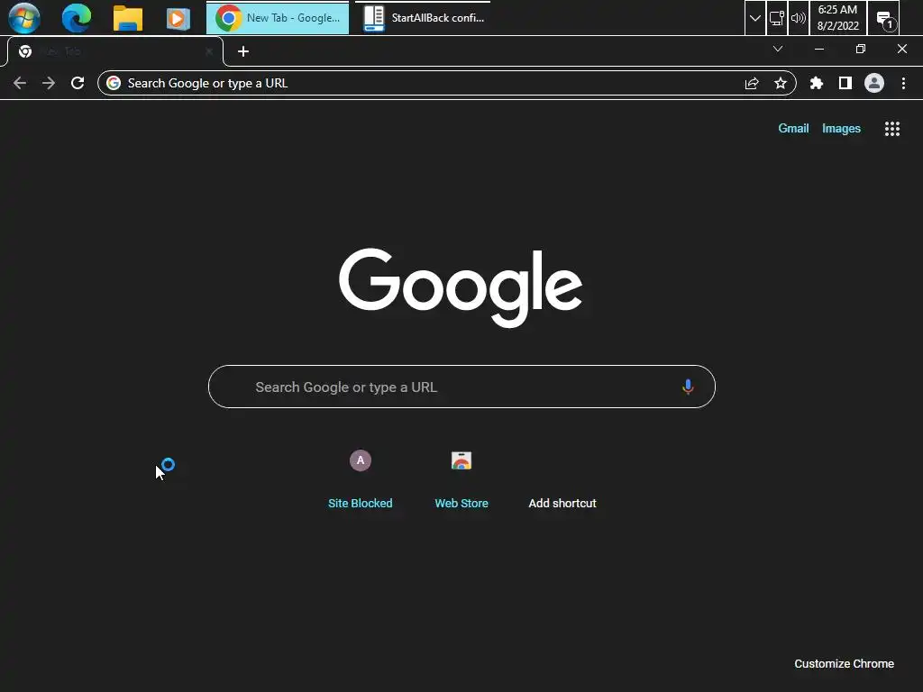Open the Google apps grid
The height and width of the screenshot is (692, 923).
pyautogui.click(x=891, y=128)
